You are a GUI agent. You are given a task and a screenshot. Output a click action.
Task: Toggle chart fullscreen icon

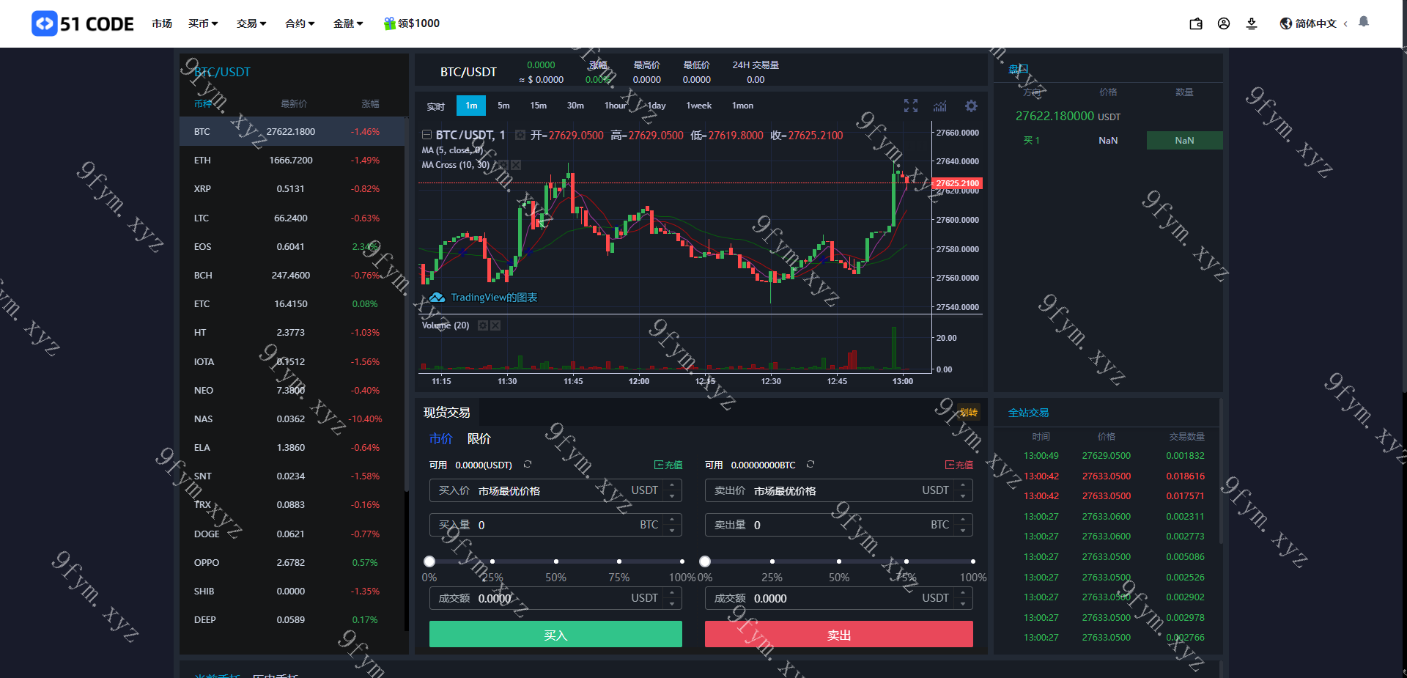coord(911,106)
